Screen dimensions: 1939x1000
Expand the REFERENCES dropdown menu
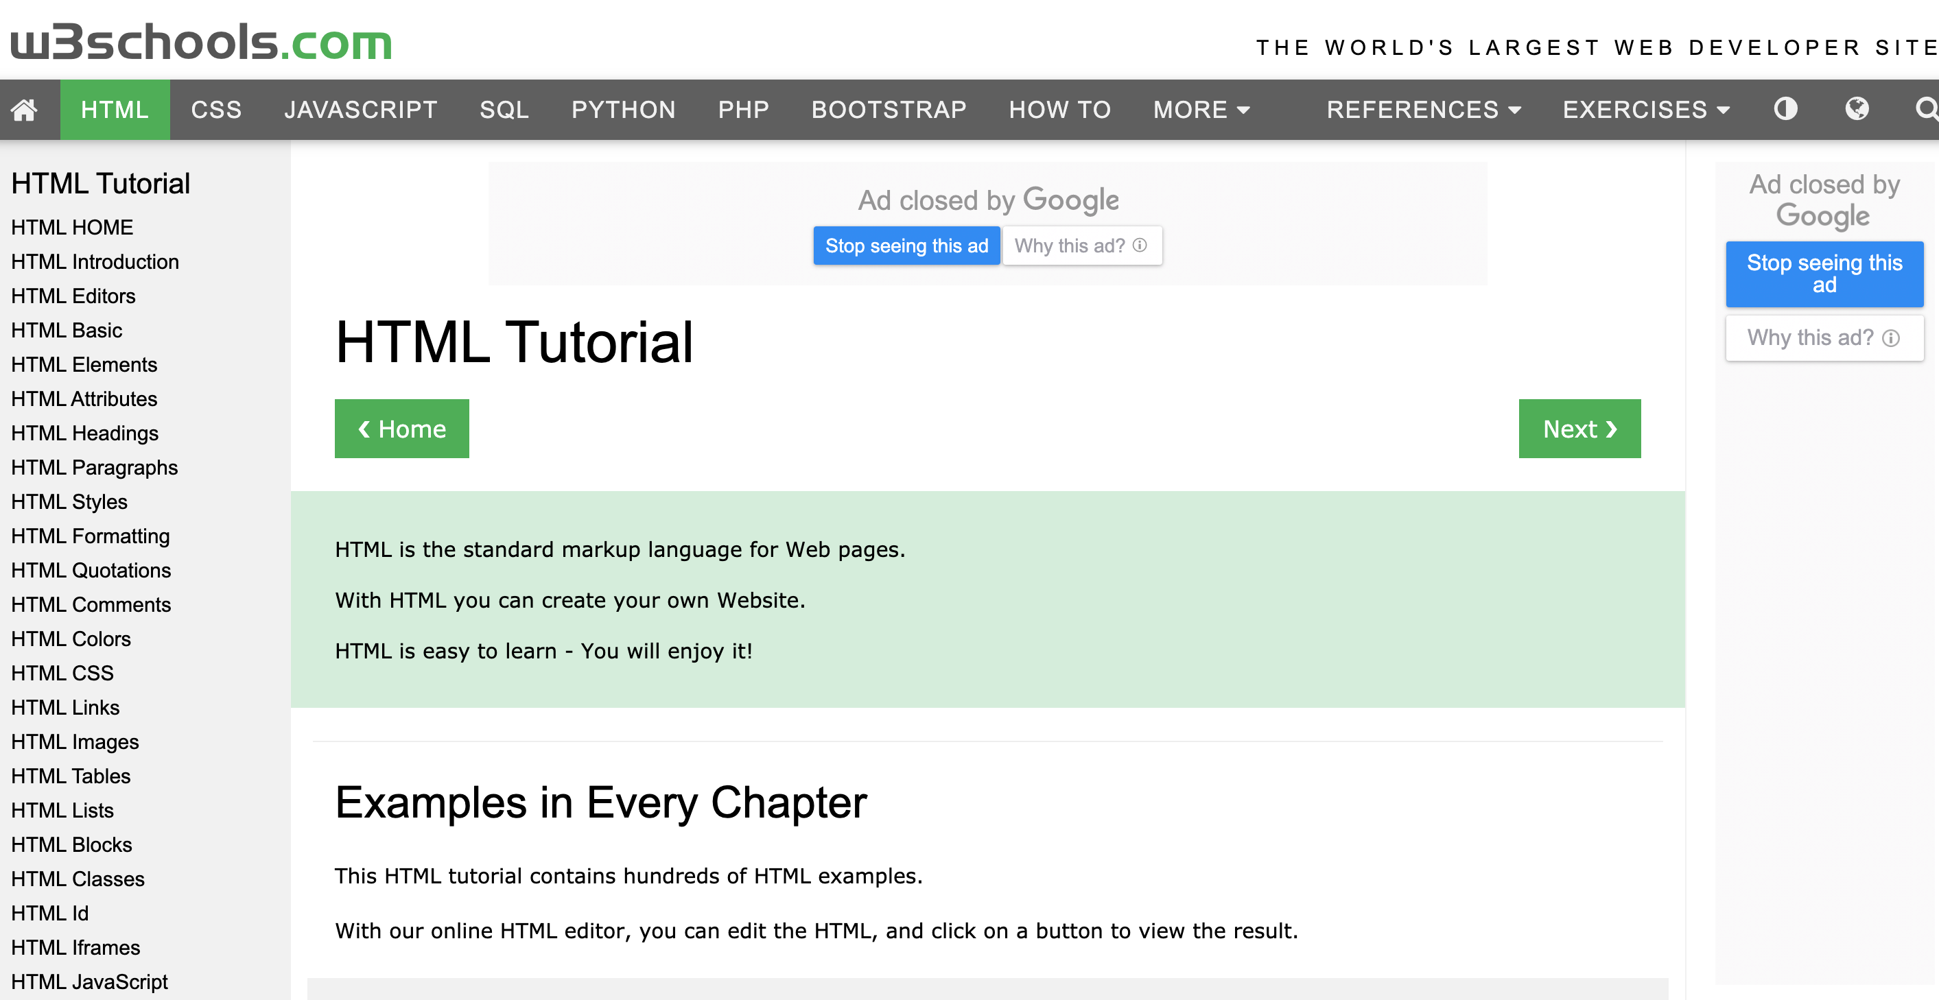coord(1424,110)
